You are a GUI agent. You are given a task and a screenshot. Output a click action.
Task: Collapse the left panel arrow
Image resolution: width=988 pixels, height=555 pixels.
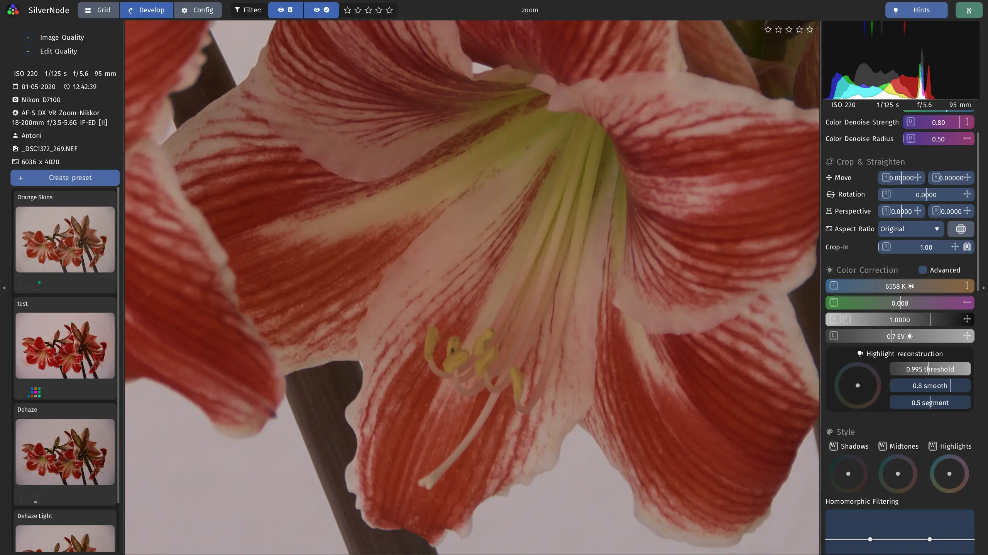4,288
